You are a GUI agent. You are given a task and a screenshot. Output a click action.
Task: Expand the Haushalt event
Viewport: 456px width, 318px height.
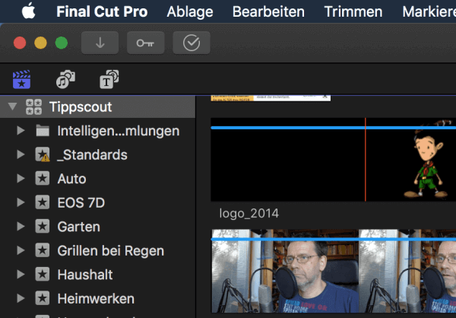21,275
